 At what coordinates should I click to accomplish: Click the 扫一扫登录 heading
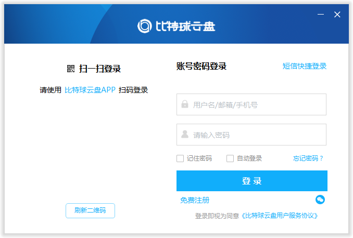pos(100,69)
